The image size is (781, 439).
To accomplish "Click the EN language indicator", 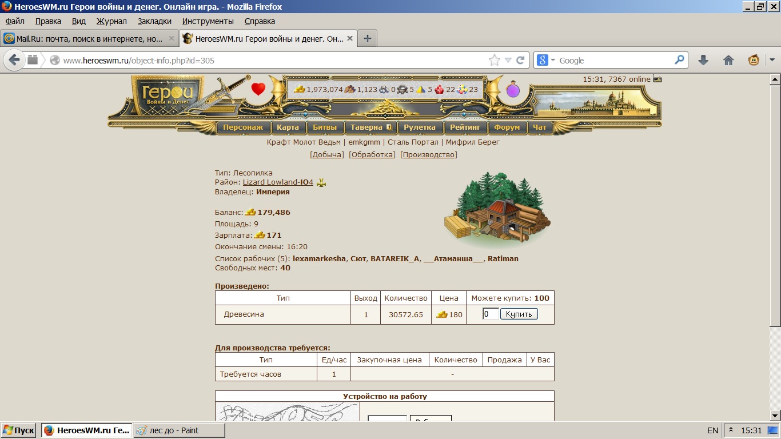I will point(712,430).
